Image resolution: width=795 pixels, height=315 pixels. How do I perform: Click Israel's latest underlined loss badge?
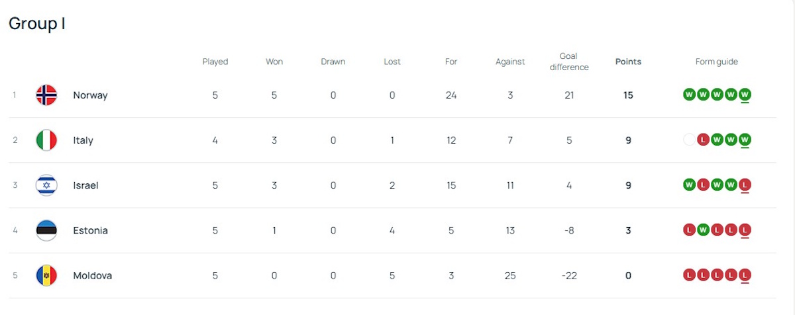(x=745, y=185)
